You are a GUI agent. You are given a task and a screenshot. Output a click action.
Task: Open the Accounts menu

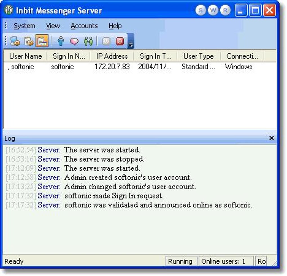click(x=84, y=26)
